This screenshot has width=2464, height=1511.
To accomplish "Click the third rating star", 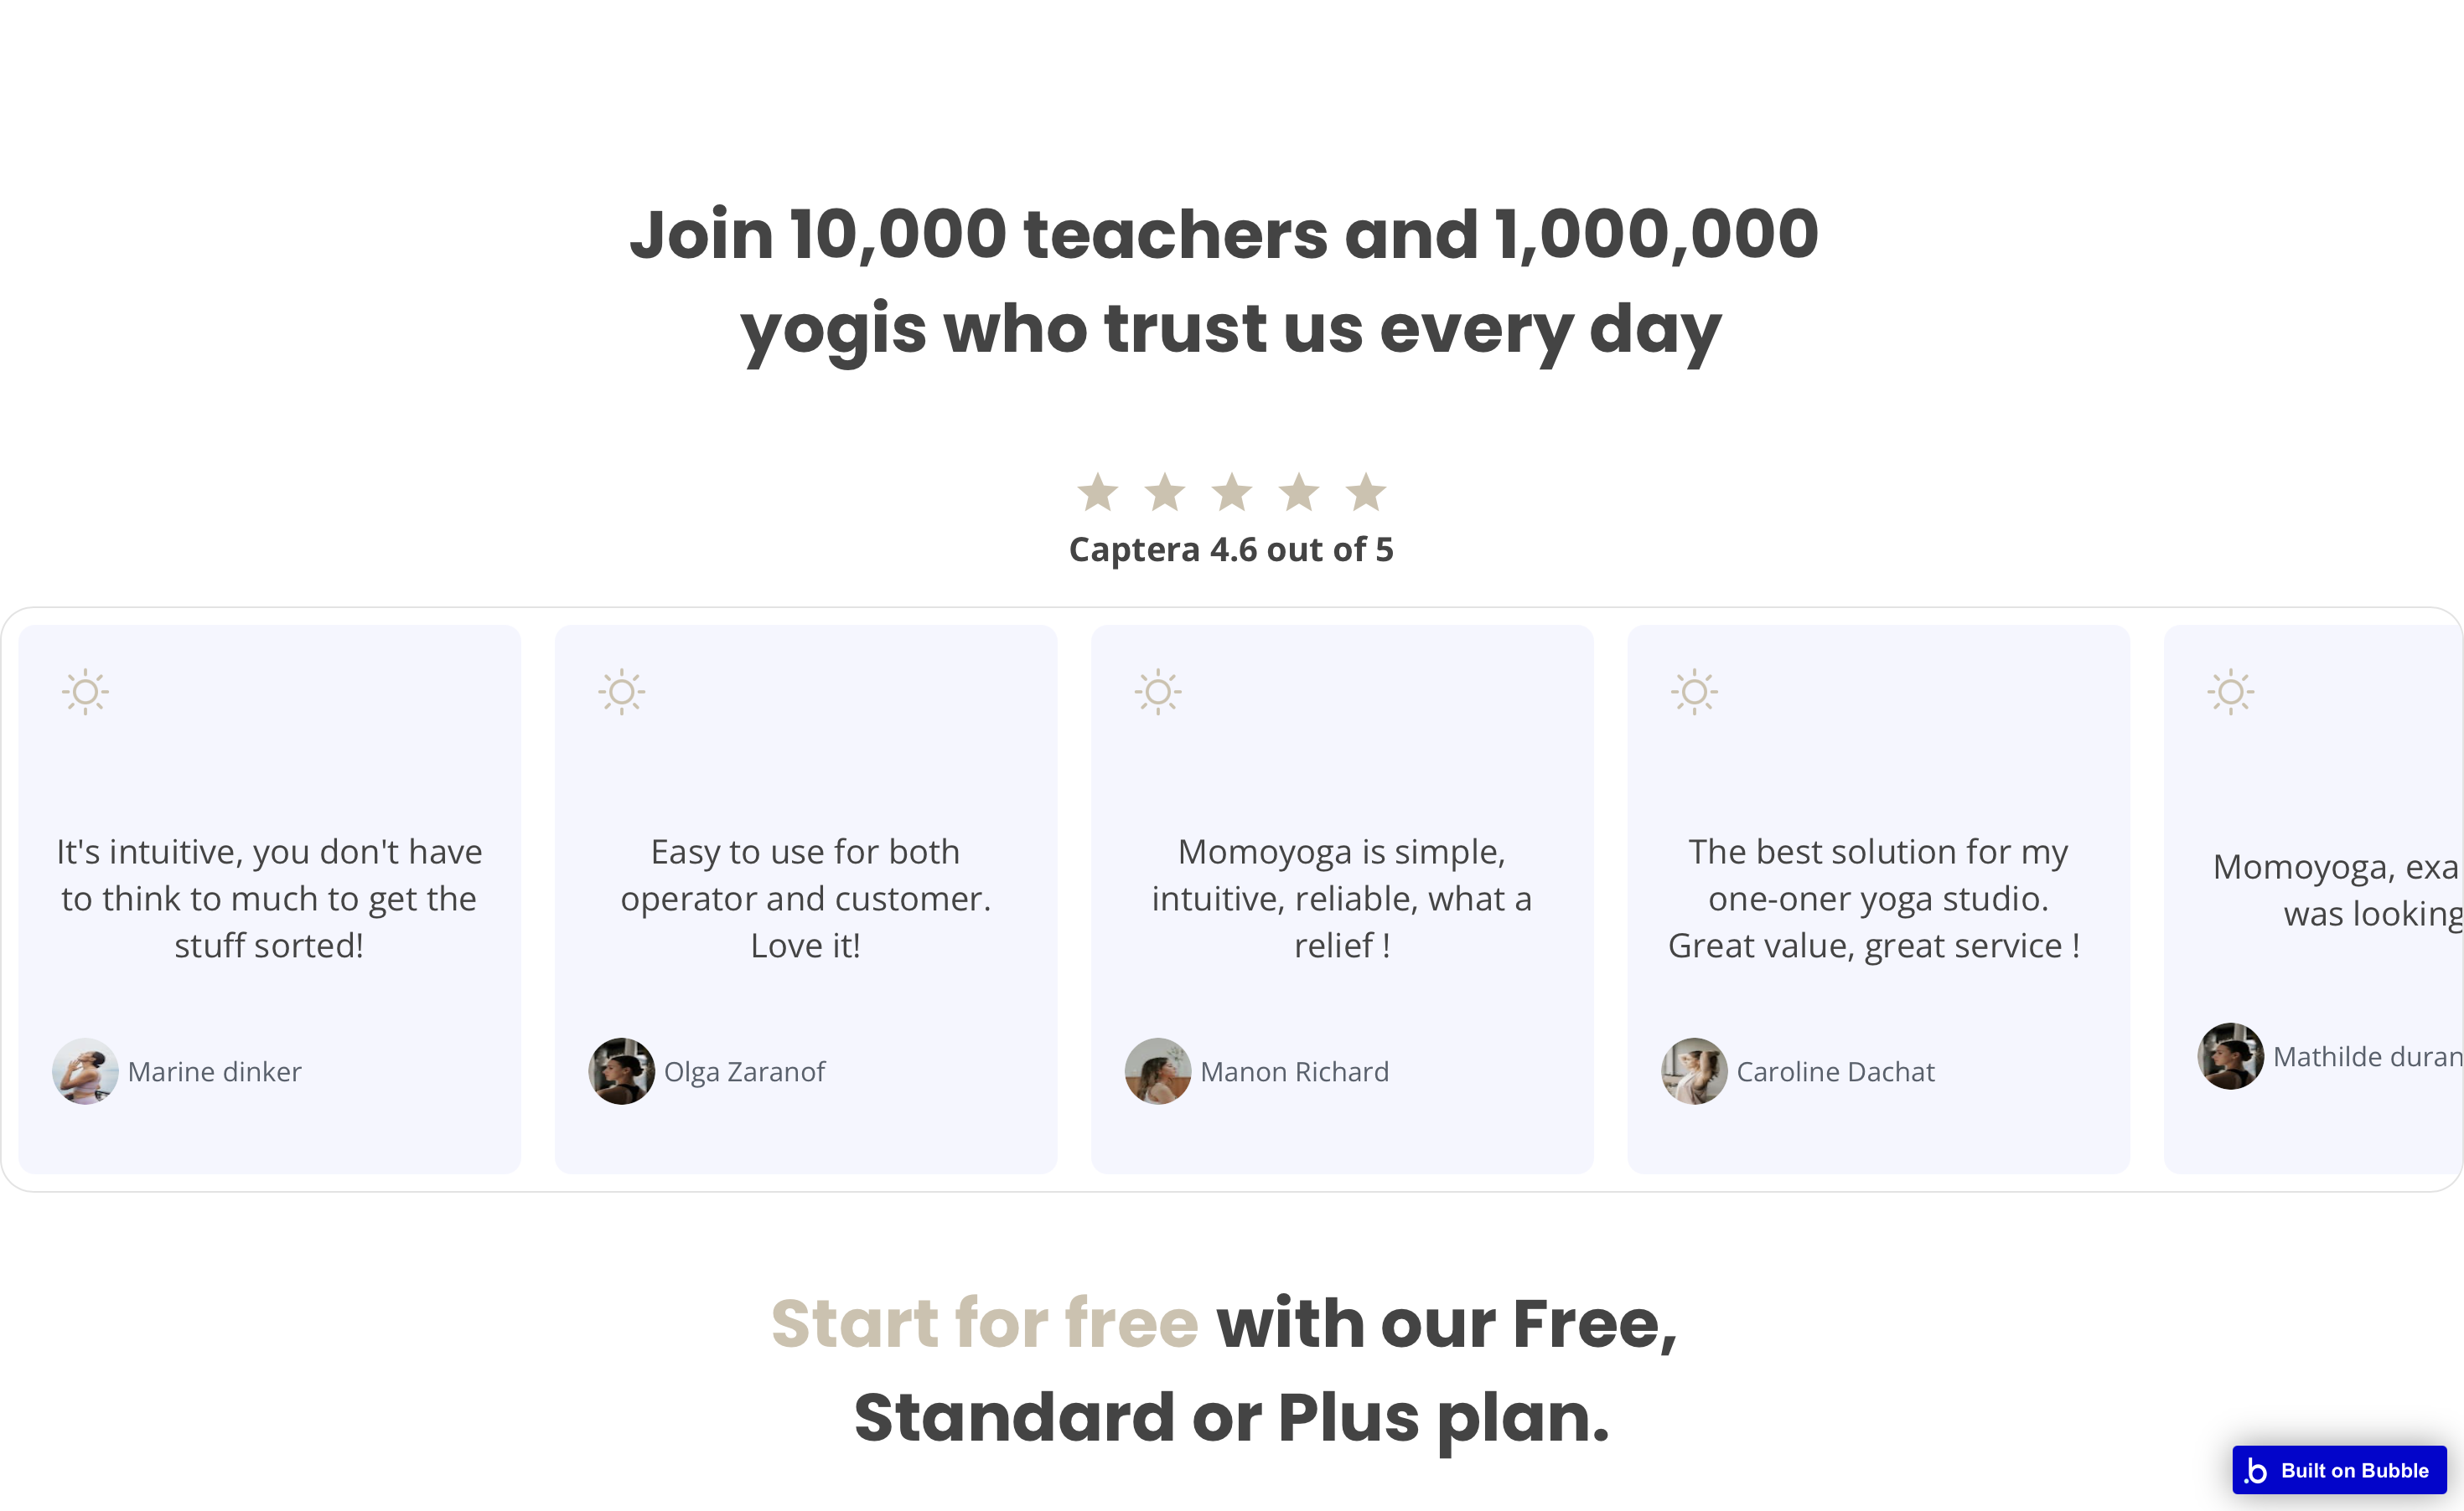I will tap(1231, 492).
